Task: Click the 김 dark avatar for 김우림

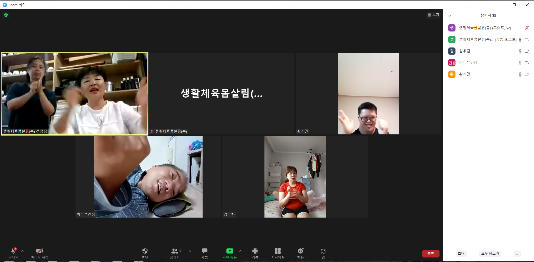Action: (452, 51)
